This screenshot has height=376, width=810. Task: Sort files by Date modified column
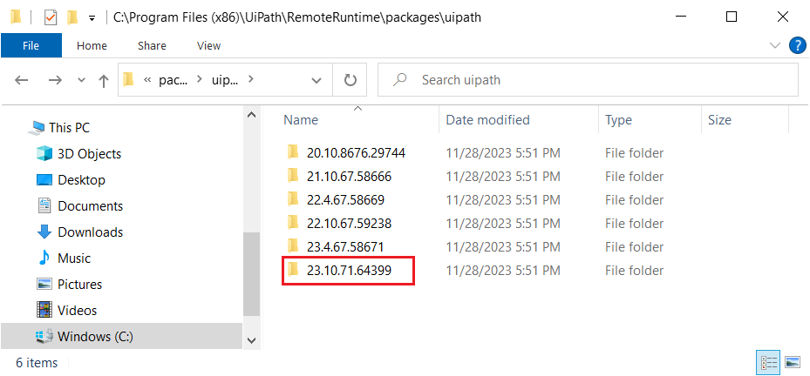tap(487, 120)
